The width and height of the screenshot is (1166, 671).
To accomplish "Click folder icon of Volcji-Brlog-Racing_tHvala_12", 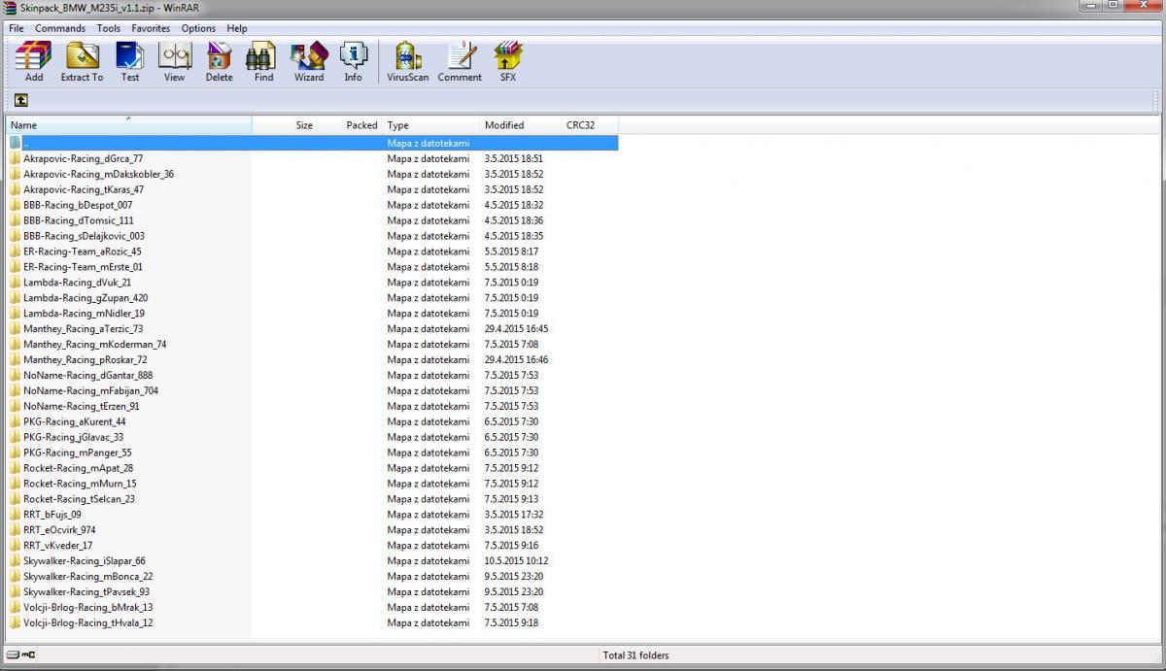I will pos(15,622).
